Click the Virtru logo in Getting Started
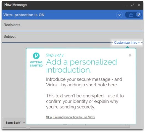The width and height of the screenshot is (145, 132). click(x=36, y=56)
